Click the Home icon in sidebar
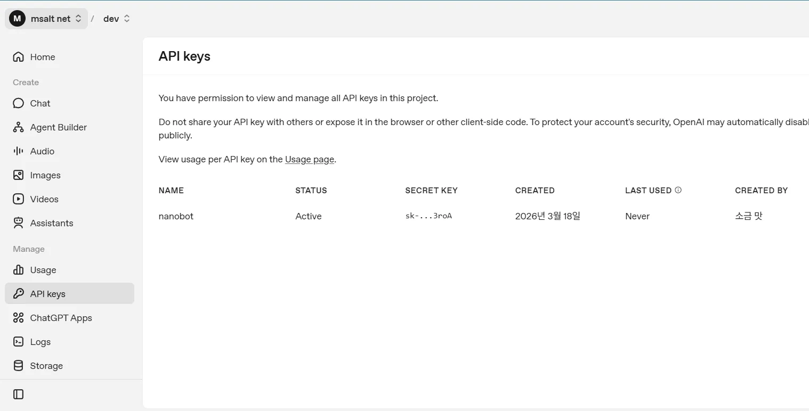Screen dimensions: 809x411 click(19, 57)
